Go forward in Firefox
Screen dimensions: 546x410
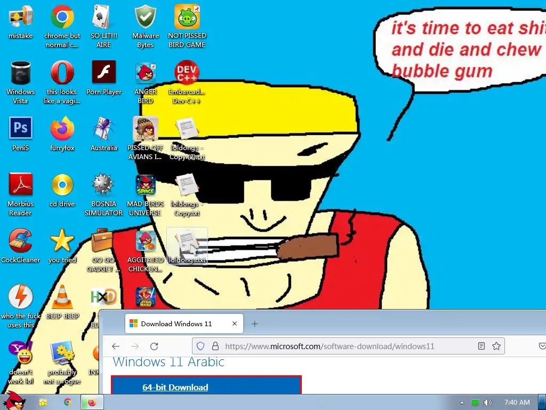[135, 346]
